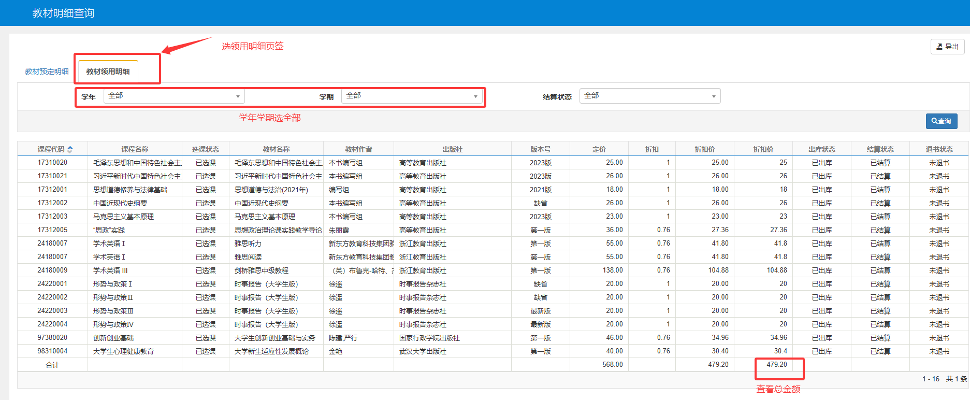Screen dimensions: 970x400
Task: Click the 折扣 column header
Action: tap(652, 149)
